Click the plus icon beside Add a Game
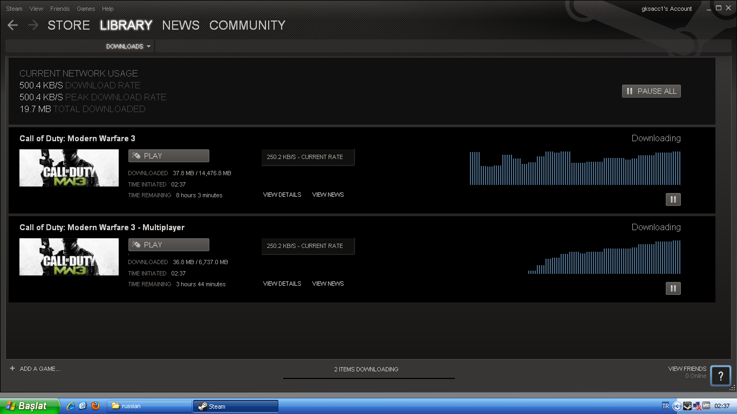This screenshot has height=414, width=737. coord(12,369)
